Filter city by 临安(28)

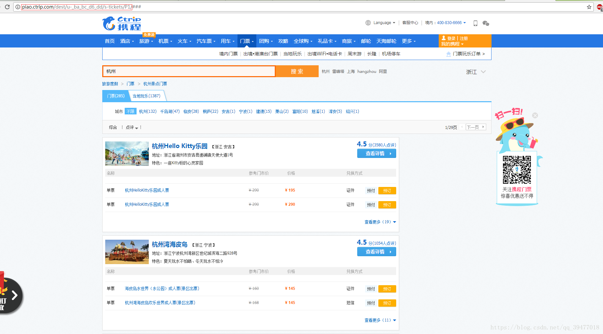[x=191, y=111]
